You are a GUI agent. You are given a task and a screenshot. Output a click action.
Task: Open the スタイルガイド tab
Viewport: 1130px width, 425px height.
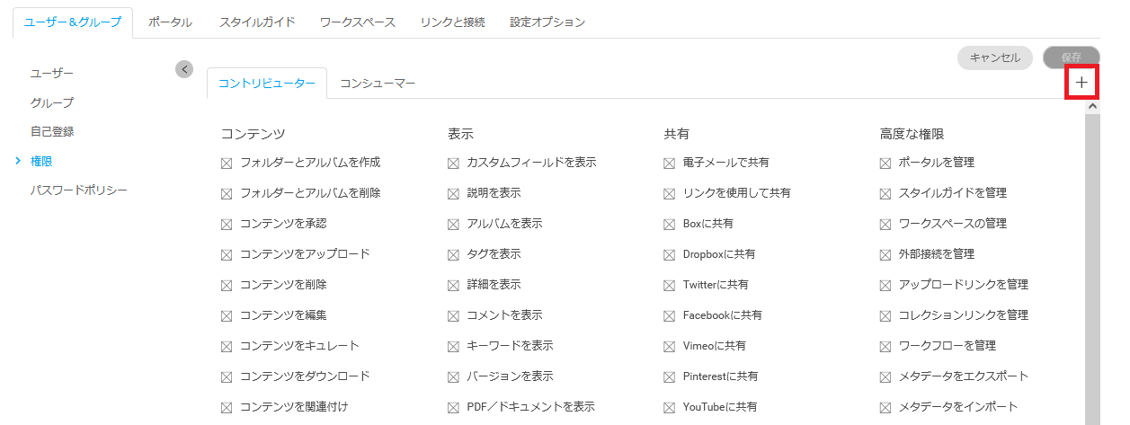pos(257,22)
